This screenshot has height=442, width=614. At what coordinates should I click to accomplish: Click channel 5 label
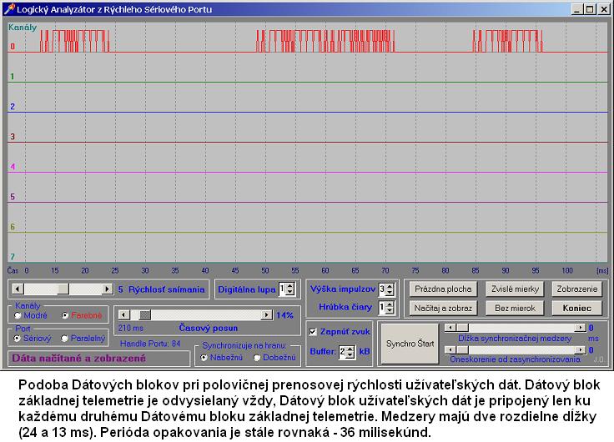pyautogui.click(x=13, y=197)
